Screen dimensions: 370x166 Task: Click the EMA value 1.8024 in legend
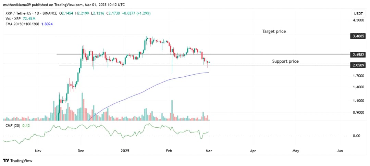click(x=47, y=24)
